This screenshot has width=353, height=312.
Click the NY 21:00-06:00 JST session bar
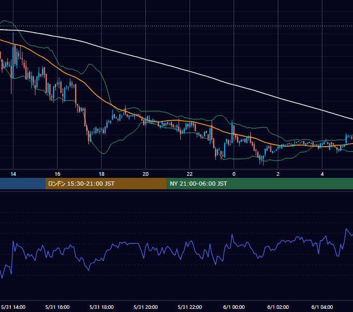coord(260,184)
